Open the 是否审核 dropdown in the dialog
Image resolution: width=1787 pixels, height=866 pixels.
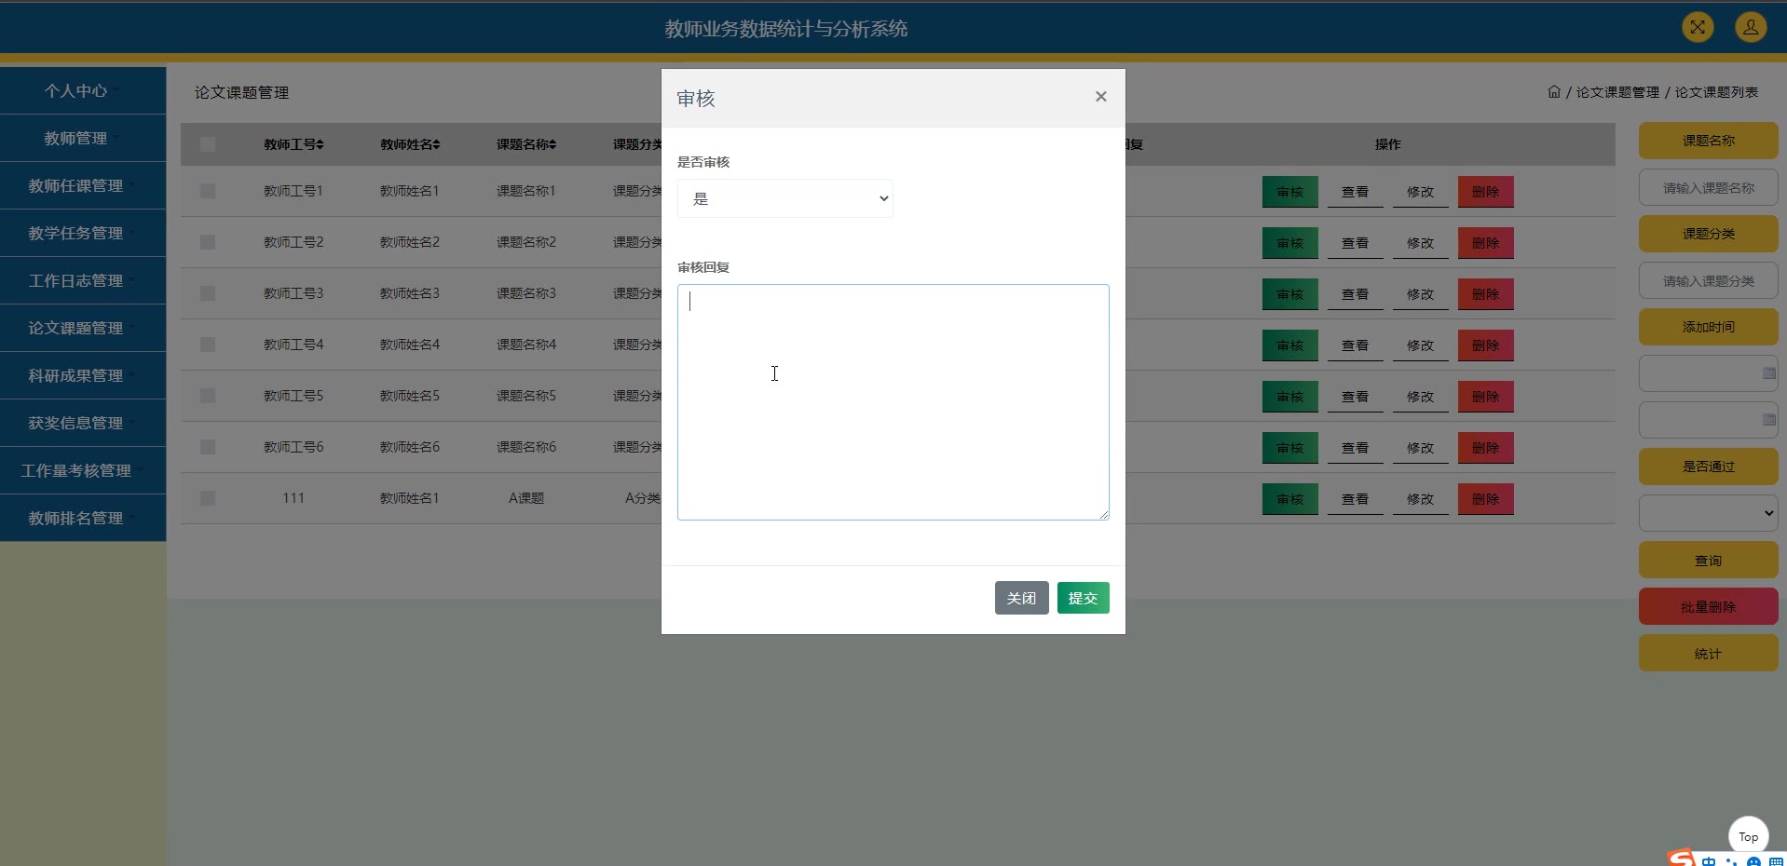click(785, 198)
